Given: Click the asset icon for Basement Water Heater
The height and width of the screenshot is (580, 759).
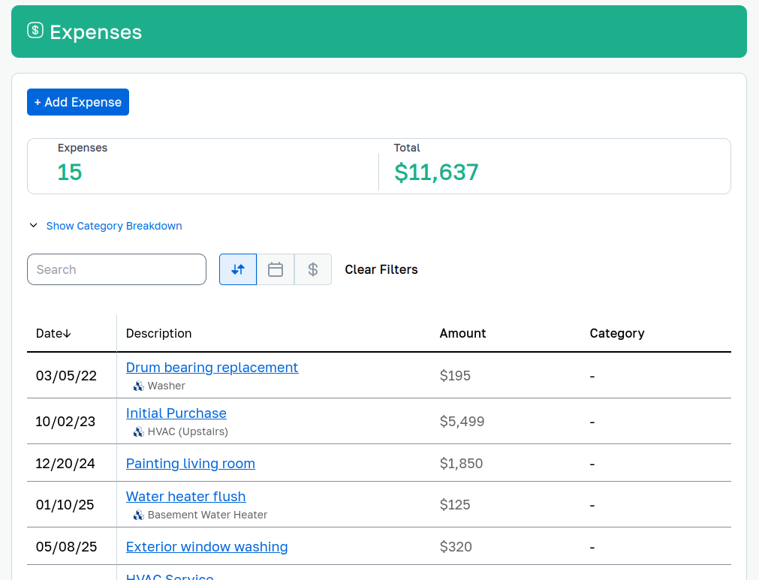Looking at the screenshot, I should tap(137, 515).
